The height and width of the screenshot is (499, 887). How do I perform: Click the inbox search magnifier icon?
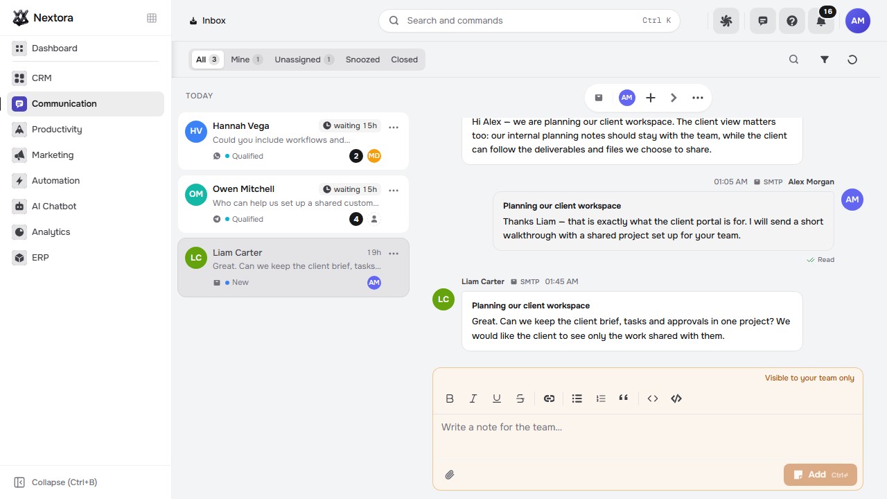coord(794,60)
